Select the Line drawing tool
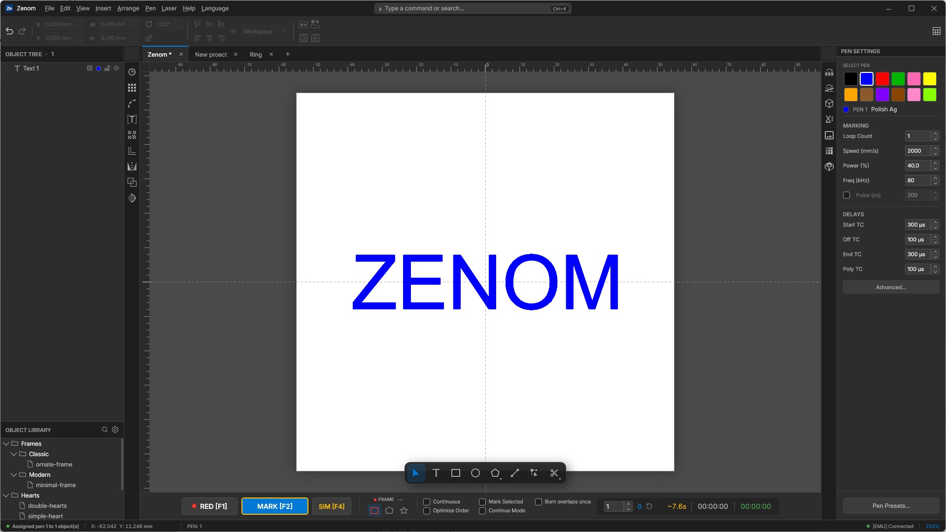946x532 pixels. pos(514,473)
